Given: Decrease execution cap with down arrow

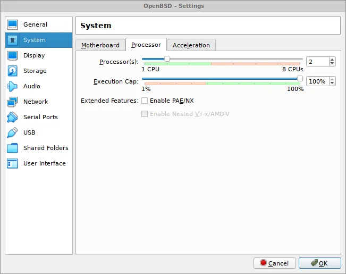Looking at the screenshot, I should [x=332, y=84].
